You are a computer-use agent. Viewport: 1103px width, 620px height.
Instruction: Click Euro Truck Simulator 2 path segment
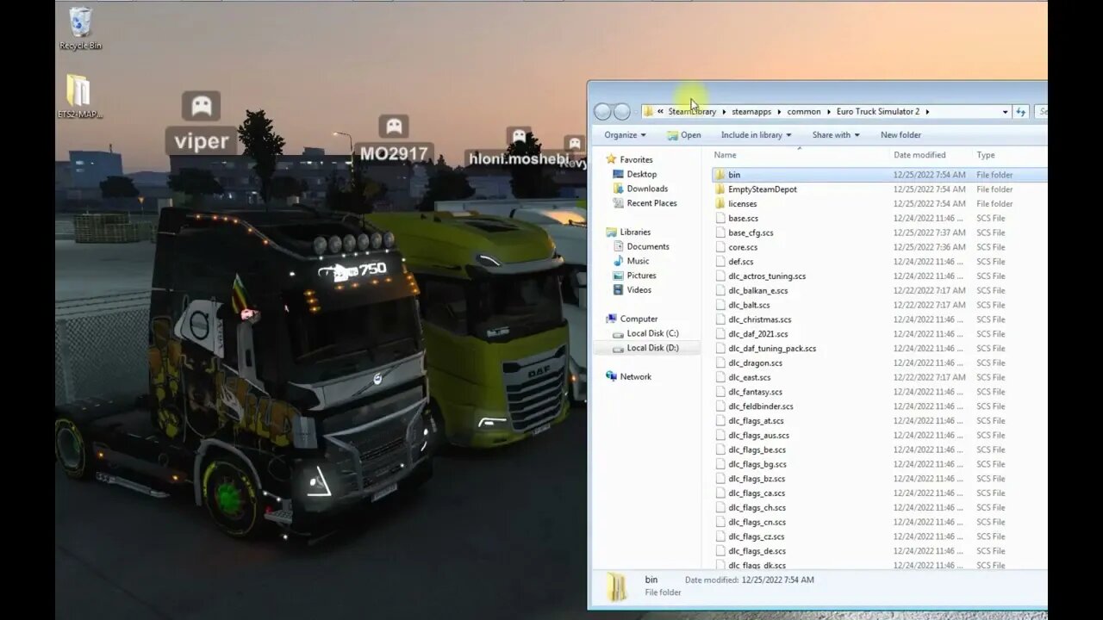pyautogui.click(x=877, y=112)
